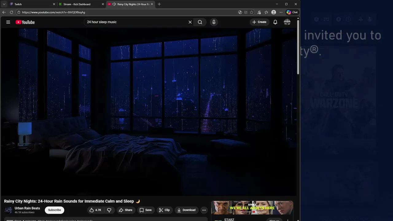Open the Create button menu
Image resolution: width=393 pixels, height=221 pixels.
click(259, 22)
